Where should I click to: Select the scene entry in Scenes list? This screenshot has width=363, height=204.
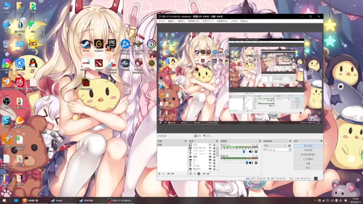tap(172, 145)
